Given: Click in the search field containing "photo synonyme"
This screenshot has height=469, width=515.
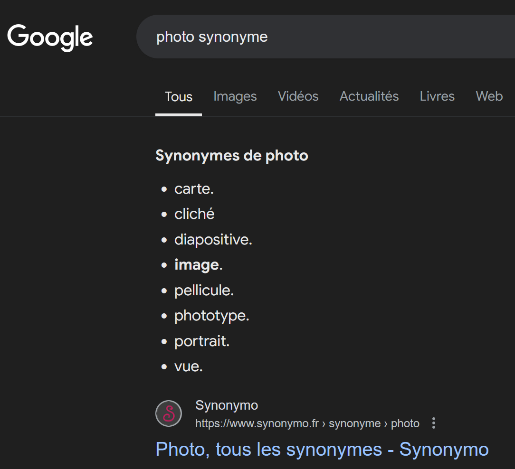Looking at the screenshot, I should pyautogui.click(x=323, y=37).
